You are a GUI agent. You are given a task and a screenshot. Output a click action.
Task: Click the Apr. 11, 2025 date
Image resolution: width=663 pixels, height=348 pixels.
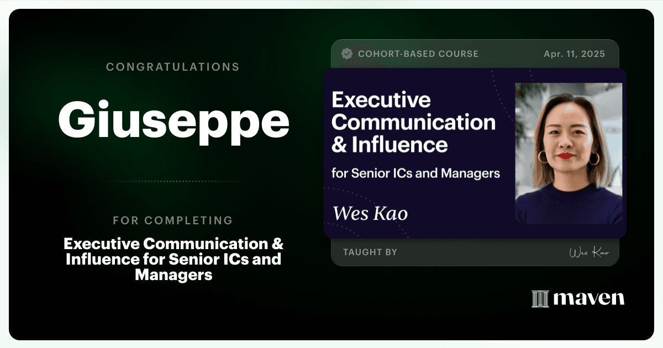(574, 54)
